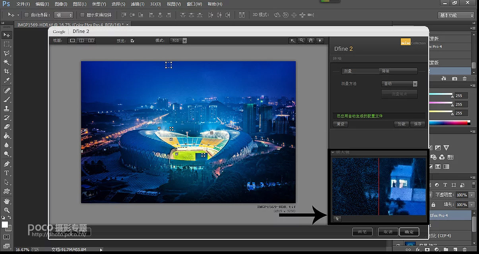Viewport: 479px width, 254px height.
Task: Toggle the 自动选择 checkbox
Action: click(x=27, y=15)
